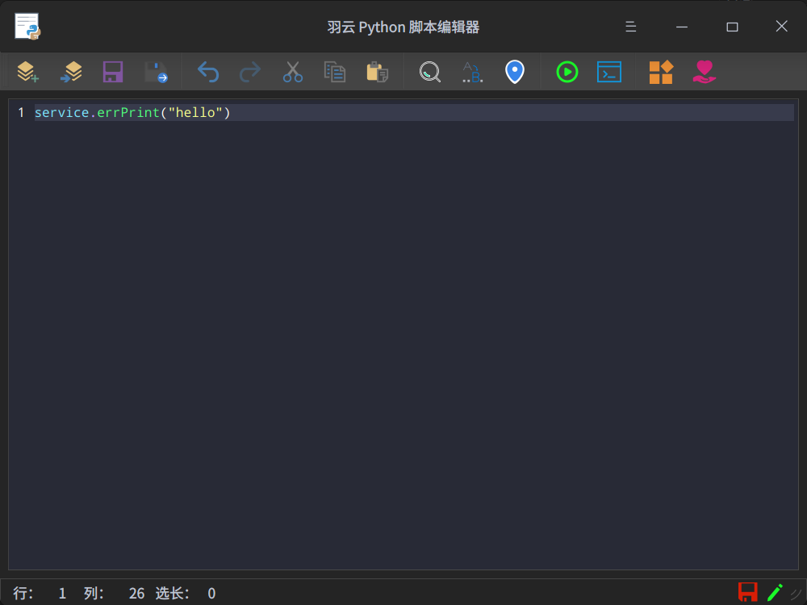
Task: Create a new script file
Action: [x=27, y=72]
